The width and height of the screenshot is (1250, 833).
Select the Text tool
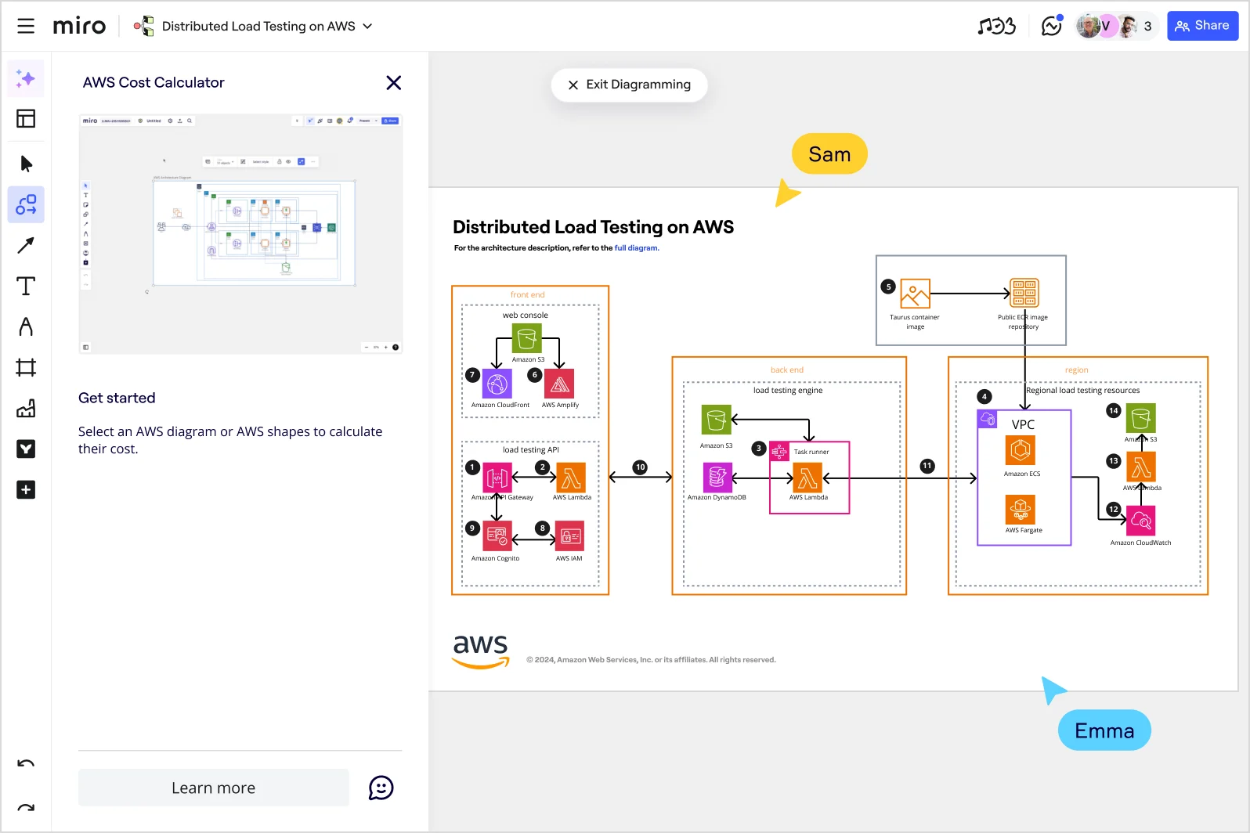26,286
